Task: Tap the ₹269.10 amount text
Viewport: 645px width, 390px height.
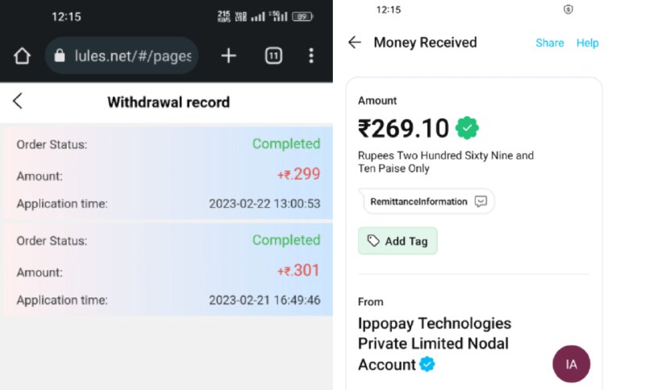Action: coord(404,128)
